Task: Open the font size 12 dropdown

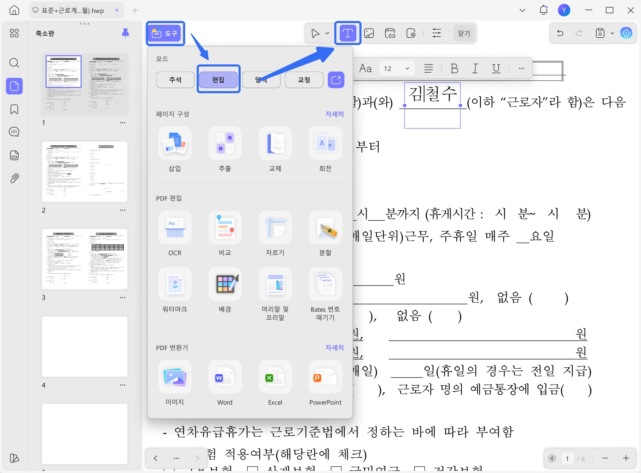Action: click(x=397, y=68)
